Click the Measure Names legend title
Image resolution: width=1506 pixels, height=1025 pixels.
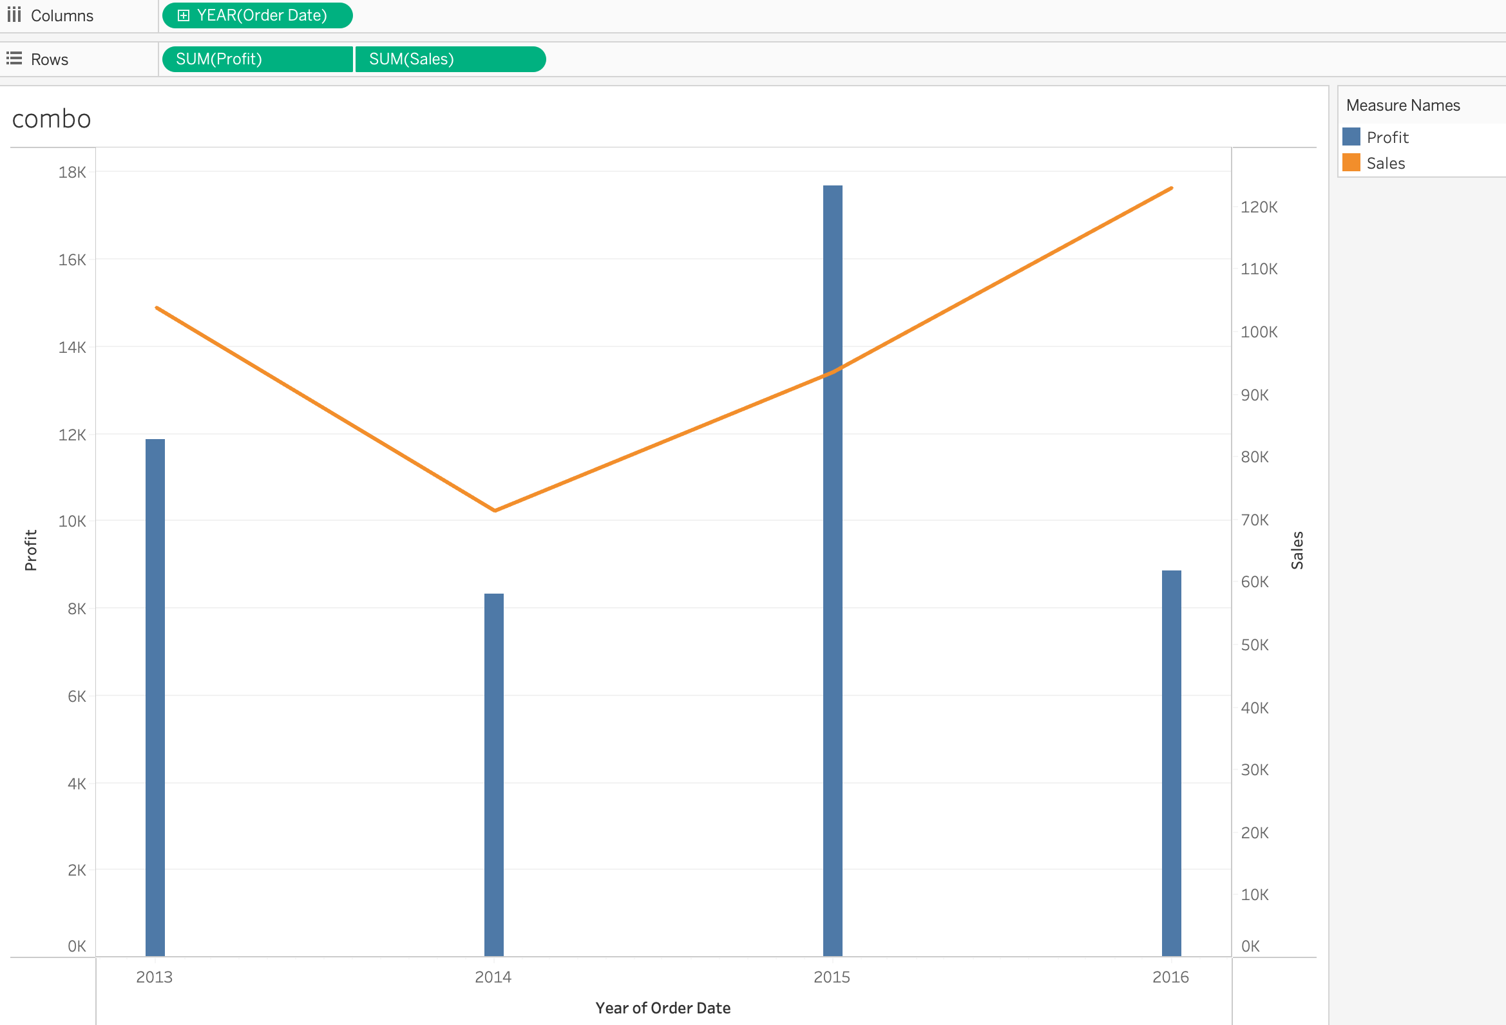pyautogui.click(x=1402, y=105)
